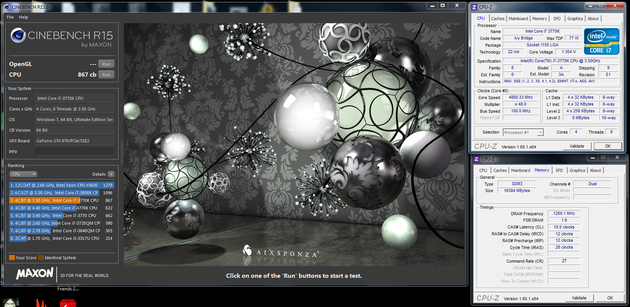
Task: Click the memory Size value 16384 MBytes
Action: pos(517,190)
